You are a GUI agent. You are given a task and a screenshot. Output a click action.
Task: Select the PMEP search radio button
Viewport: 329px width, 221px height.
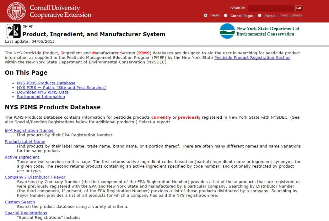[206, 15]
